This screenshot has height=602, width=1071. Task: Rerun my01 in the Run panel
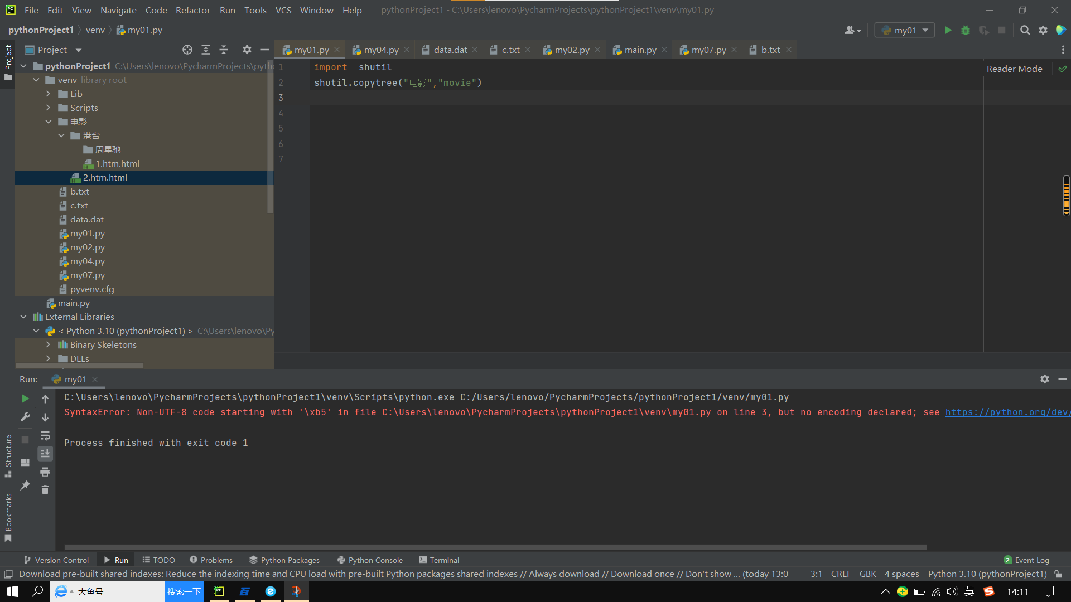[x=25, y=399]
